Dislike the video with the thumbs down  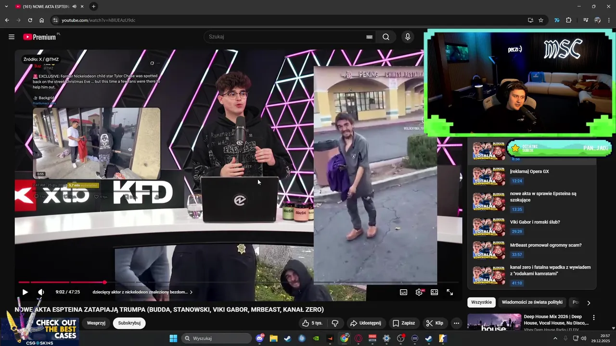click(335, 323)
